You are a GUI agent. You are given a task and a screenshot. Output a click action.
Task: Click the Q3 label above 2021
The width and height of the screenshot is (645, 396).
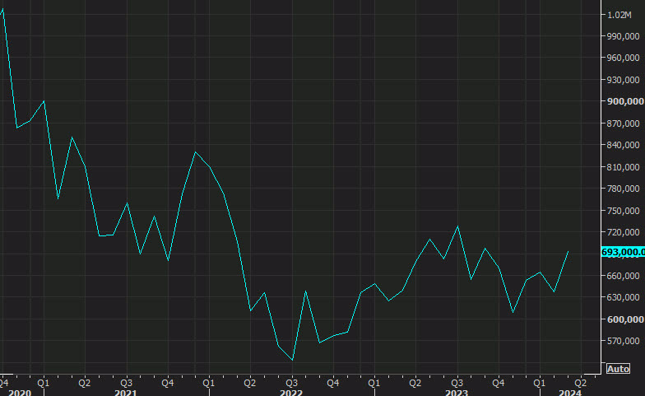[x=127, y=383]
